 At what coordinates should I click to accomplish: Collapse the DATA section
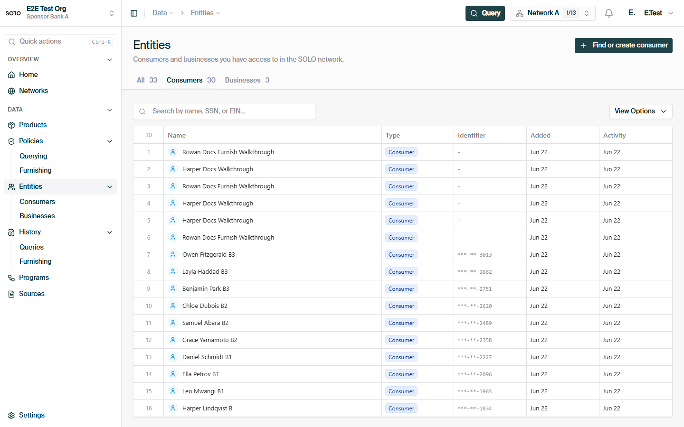(110, 110)
